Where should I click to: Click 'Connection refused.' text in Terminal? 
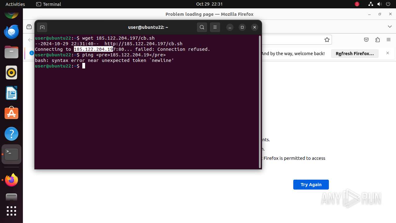pos(184,49)
